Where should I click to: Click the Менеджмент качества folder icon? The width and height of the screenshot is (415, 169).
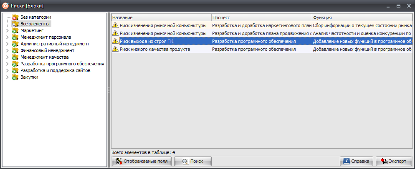click(15, 57)
